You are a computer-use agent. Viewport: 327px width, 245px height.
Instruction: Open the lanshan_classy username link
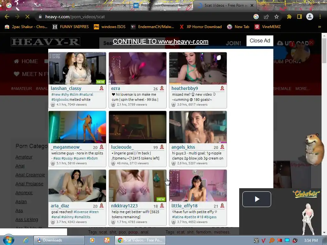66,88
